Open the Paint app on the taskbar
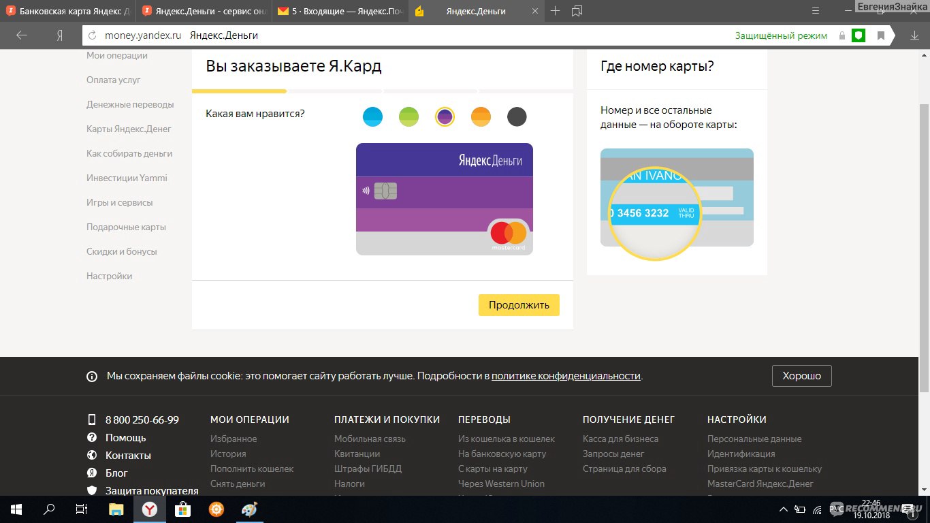930x523 pixels. (x=249, y=509)
